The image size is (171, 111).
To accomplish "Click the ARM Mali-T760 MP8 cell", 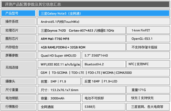I will (x=81, y=39).
